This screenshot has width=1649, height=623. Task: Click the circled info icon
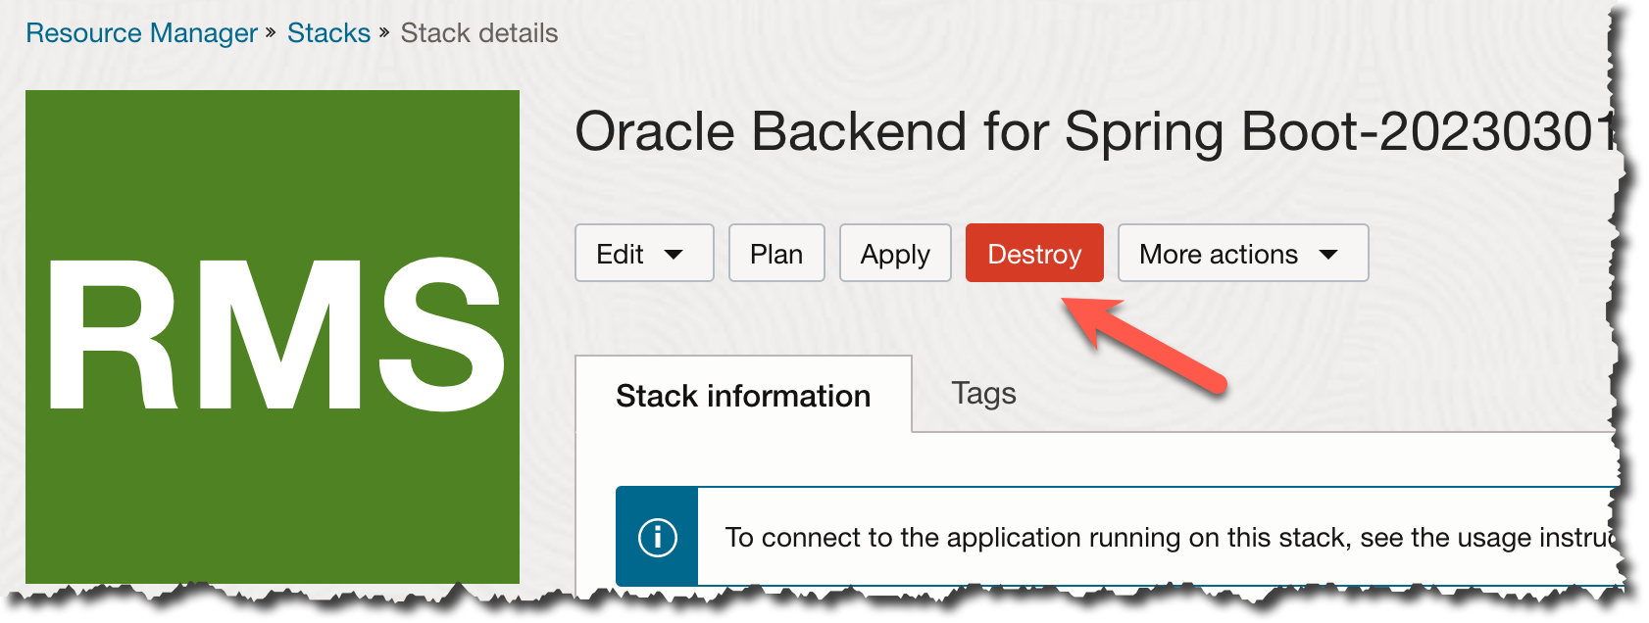(x=657, y=537)
